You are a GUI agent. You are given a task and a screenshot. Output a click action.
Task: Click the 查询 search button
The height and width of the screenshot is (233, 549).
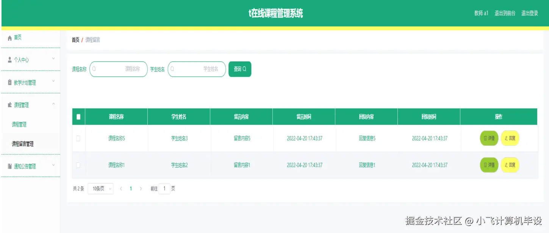point(240,69)
